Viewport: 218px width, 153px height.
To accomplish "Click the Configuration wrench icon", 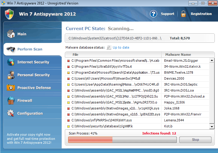I will pyautogui.click(x=11, y=113).
